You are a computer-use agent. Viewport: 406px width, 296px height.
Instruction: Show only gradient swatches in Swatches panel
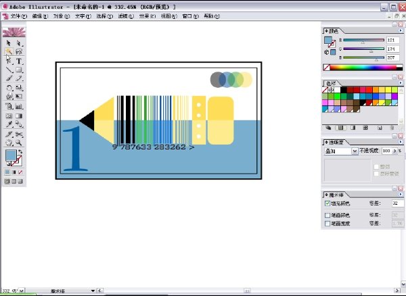point(353,128)
